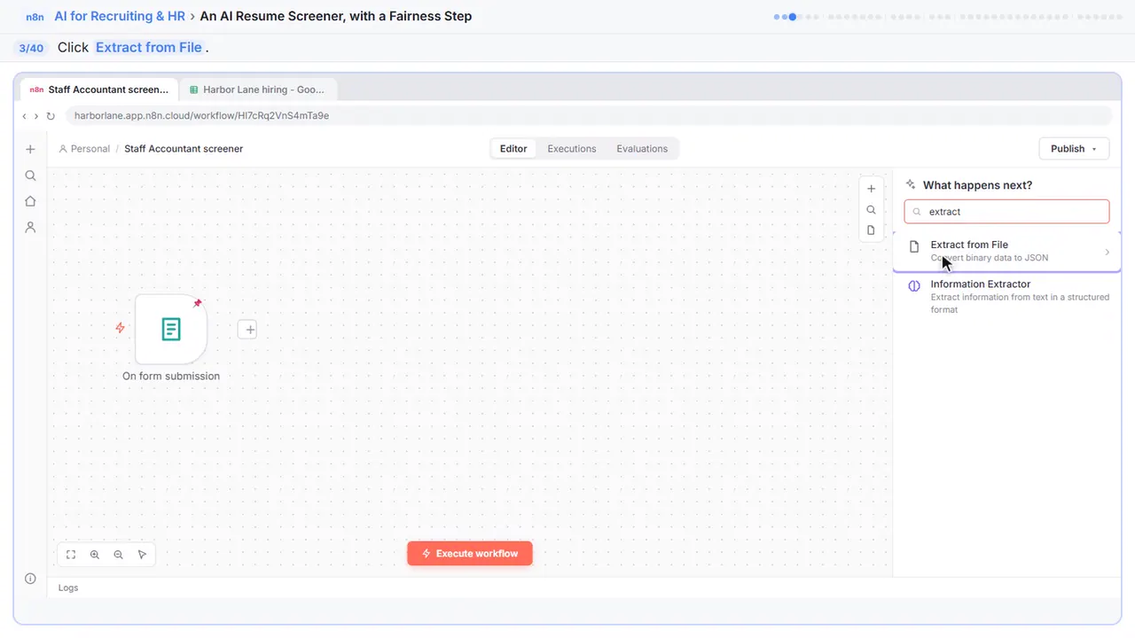The image size is (1135, 638).
Task: Select the On form submission node
Action: pyautogui.click(x=171, y=330)
